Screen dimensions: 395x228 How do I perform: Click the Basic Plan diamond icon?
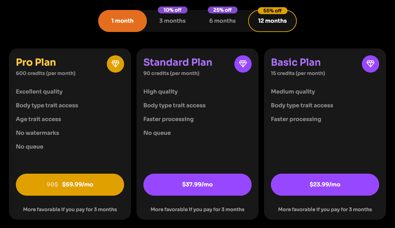point(371,64)
